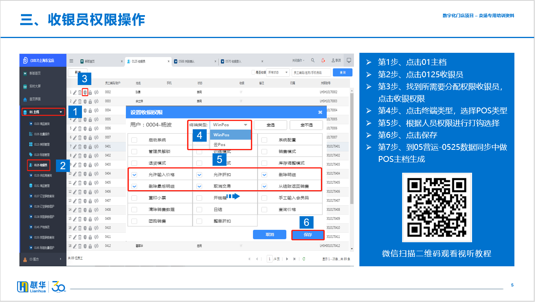Click the edit pencil in row 0409
Screen dimensions: 535x302
pyautogui.click(x=75, y=219)
